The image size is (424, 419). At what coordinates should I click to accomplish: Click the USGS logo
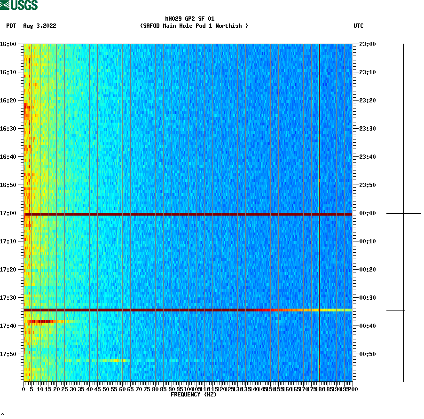click(19, 5)
